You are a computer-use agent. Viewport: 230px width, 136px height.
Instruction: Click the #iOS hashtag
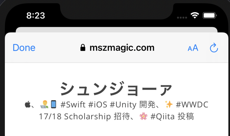pos(98,105)
